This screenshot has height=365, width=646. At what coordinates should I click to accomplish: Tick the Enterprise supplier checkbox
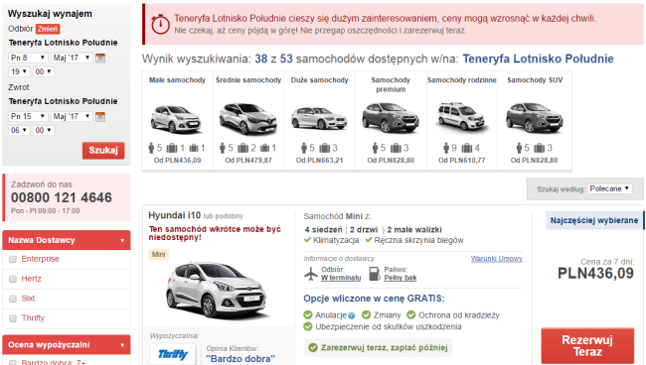coord(13,259)
